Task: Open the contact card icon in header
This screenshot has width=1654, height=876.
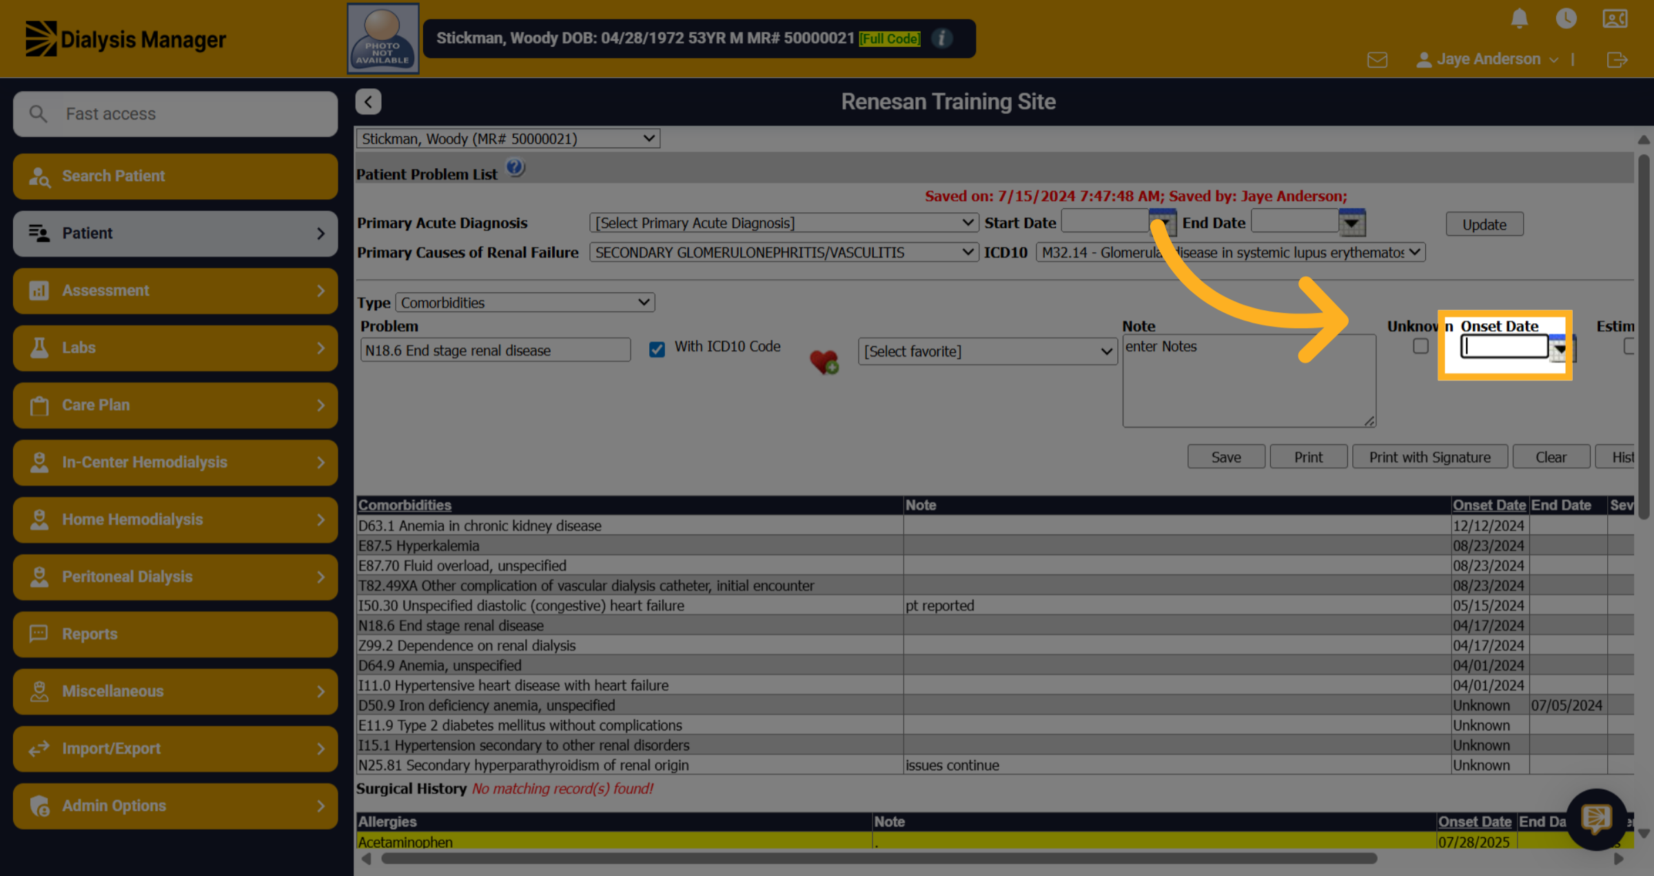Action: (1615, 19)
